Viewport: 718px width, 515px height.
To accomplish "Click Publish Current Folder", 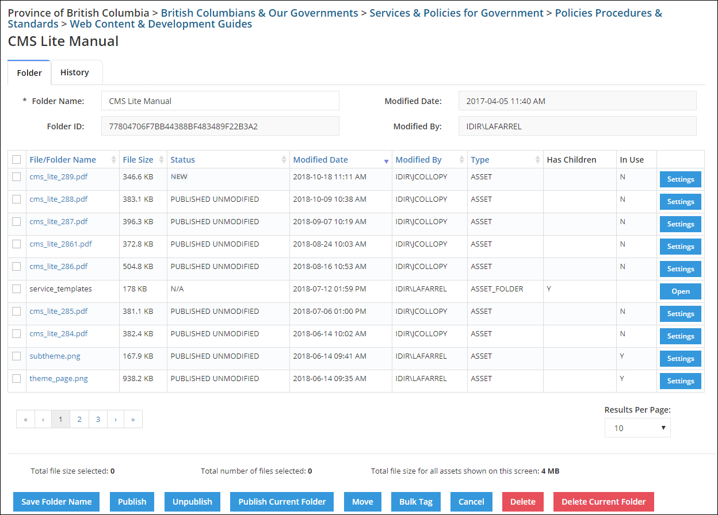I will pos(282,502).
